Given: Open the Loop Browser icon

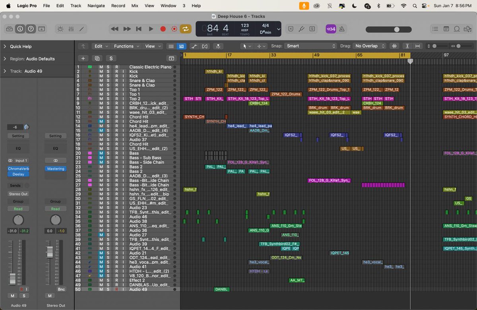Looking at the screenshot, I should [457, 29].
